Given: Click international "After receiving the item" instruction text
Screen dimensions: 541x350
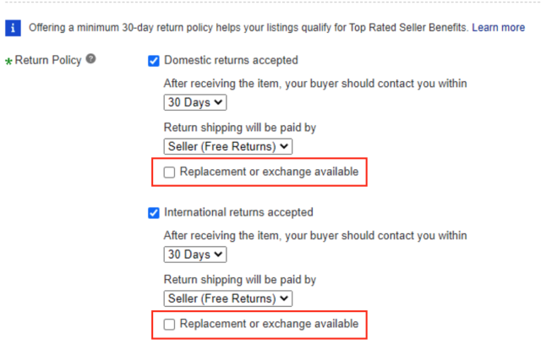Looking at the screenshot, I should pyautogui.click(x=314, y=236).
